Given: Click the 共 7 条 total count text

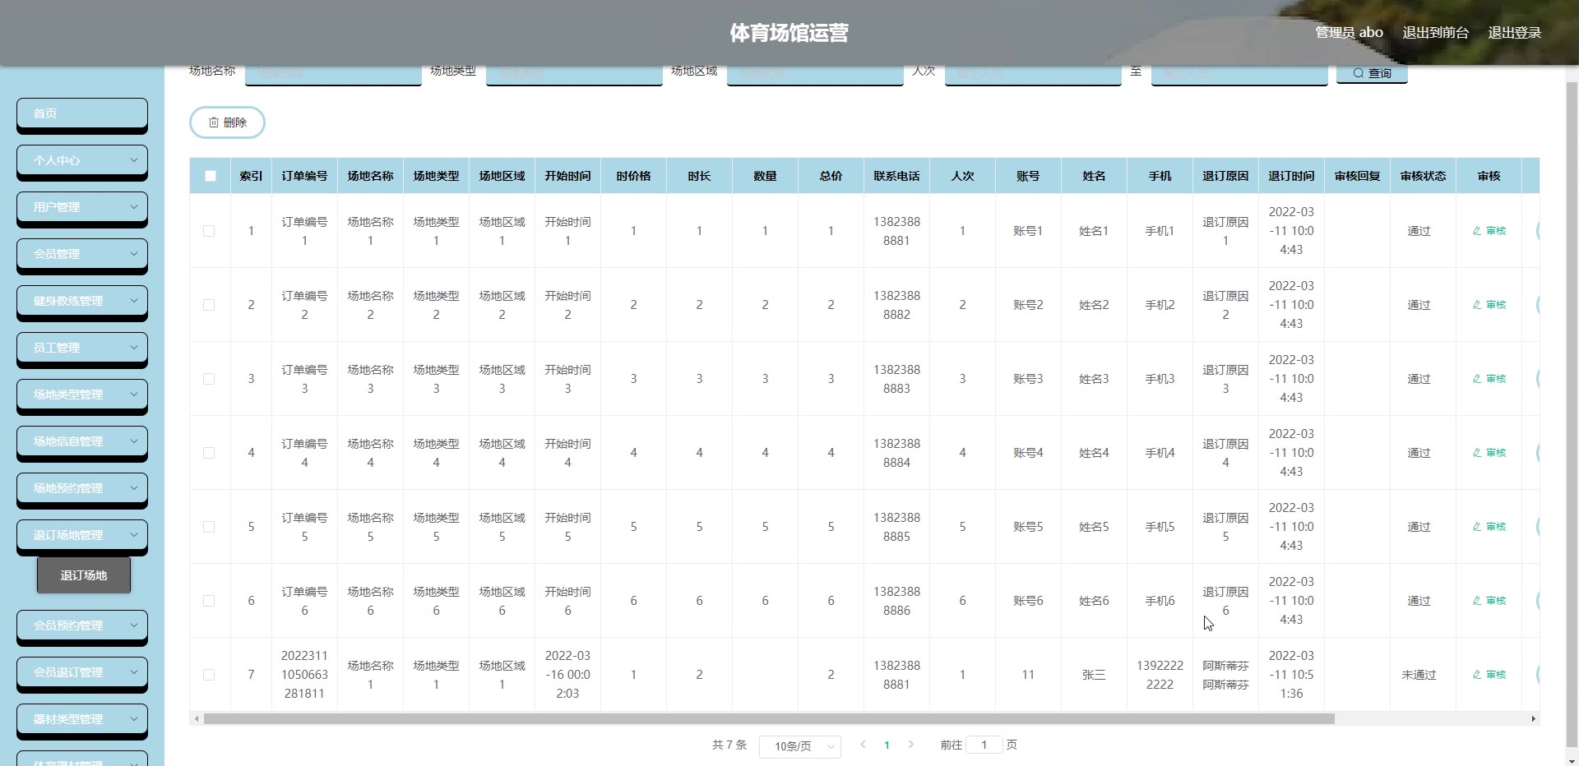Looking at the screenshot, I should click(x=729, y=745).
